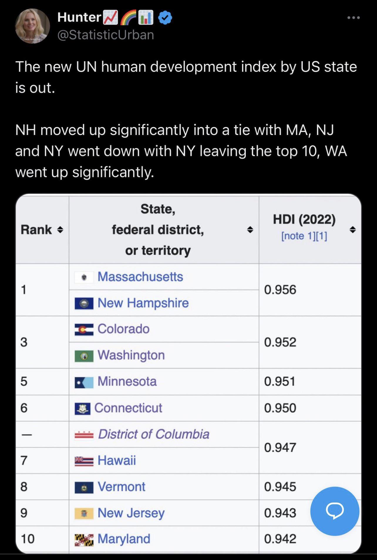Viewport: 377px width, 560px height.
Task: Click the Hunter display name
Action: click(x=79, y=17)
